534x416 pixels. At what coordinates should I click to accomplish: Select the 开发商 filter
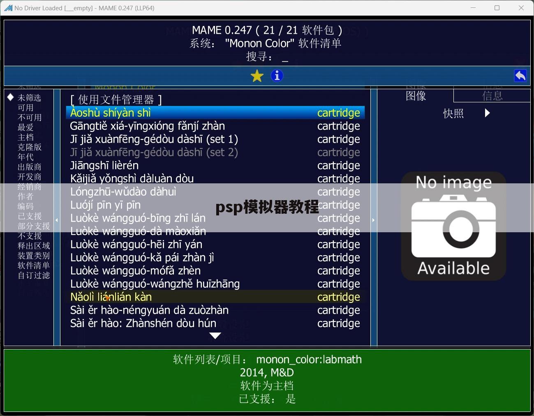coord(29,177)
